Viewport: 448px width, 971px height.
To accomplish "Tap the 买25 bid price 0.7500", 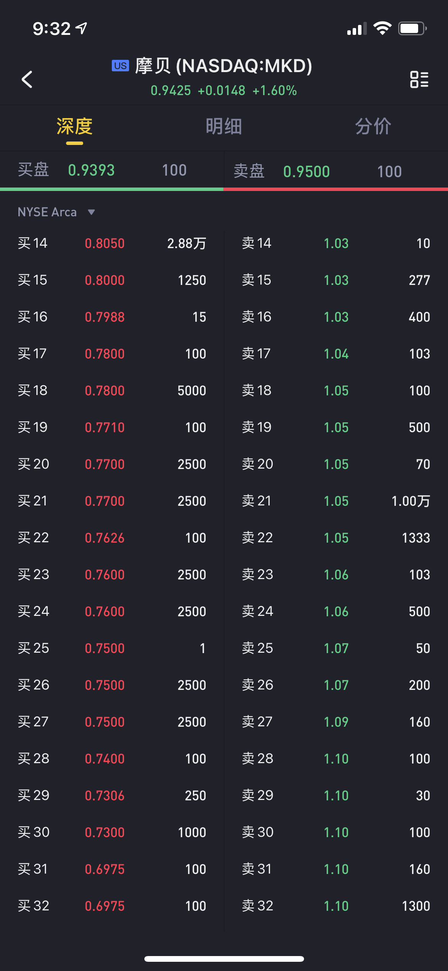I will pyautogui.click(x=105, y=648).
